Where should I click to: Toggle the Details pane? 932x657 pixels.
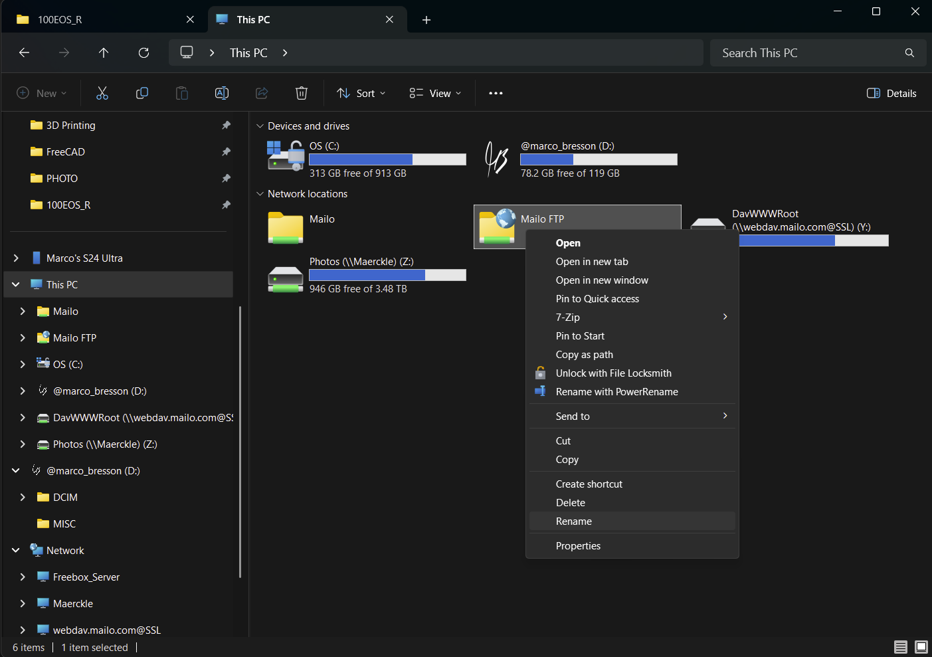(x=891, y=93)
